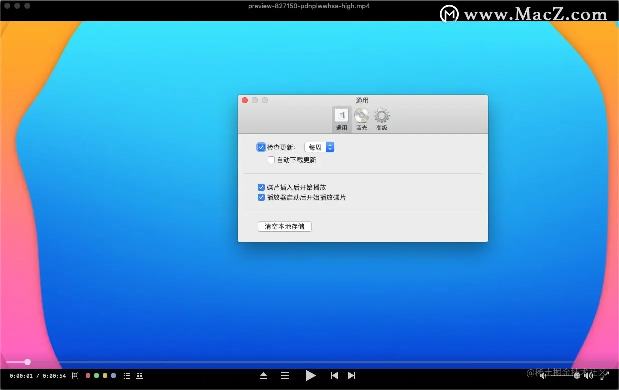
Task: Click the eject disc icon
Action: click(x=264, y=375)
